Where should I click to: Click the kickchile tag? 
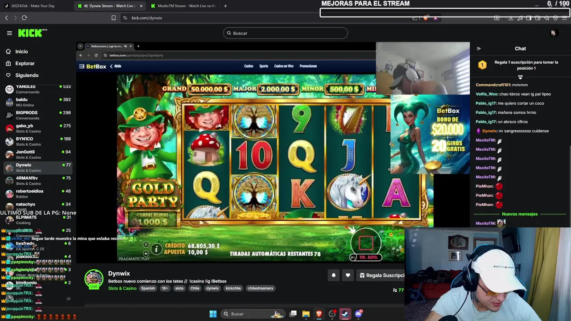[x=233, y=288]
